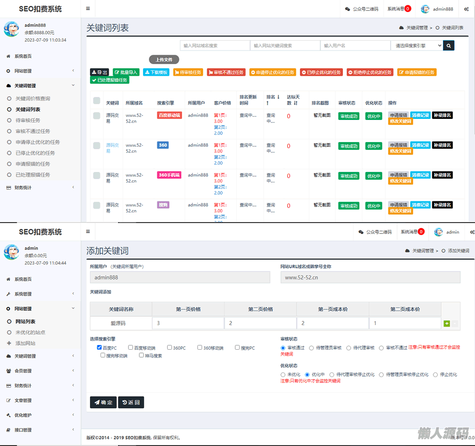The height and width of the screenshot is (446, 475).
Task: Enable the 神马搜索 checkbox
Action: click(142, 356)
